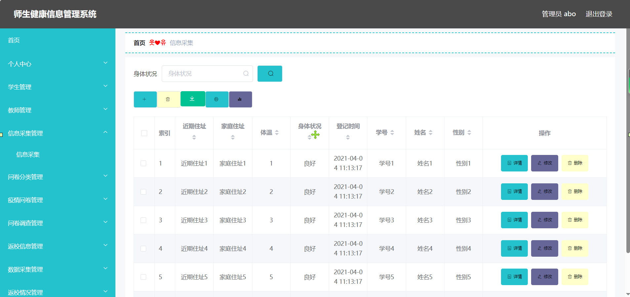Click 师生健康信息管理系统 title
Screen dimensions: 630x297
click(x=55, y=14)
